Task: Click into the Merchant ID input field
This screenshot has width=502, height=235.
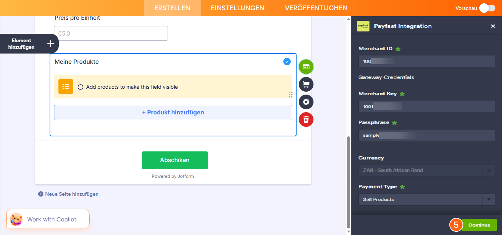Action: click(426, 61)
